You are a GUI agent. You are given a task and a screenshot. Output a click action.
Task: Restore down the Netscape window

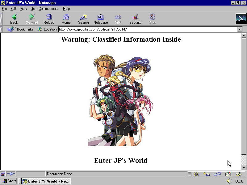coord(238,3)
